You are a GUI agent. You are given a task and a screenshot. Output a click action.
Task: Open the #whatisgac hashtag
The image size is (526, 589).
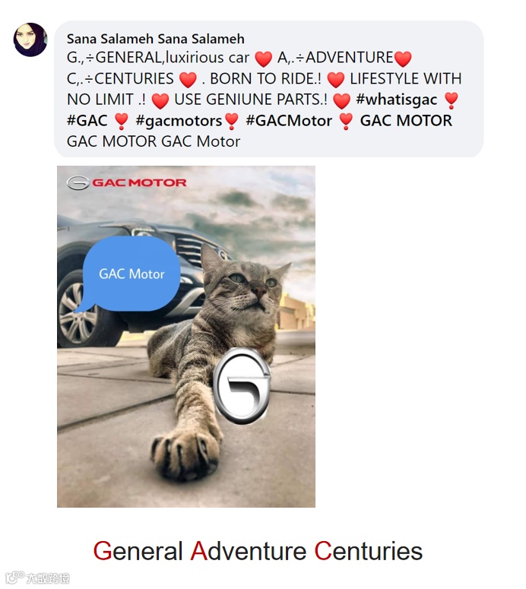click(396, 100)
